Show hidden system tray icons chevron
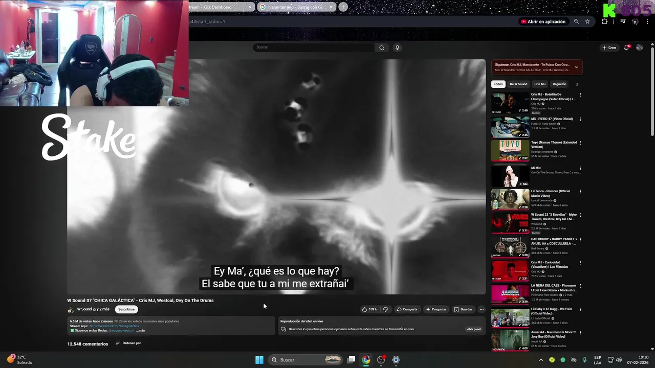This screenshot has height=368, width=655. tap(541, 360)
